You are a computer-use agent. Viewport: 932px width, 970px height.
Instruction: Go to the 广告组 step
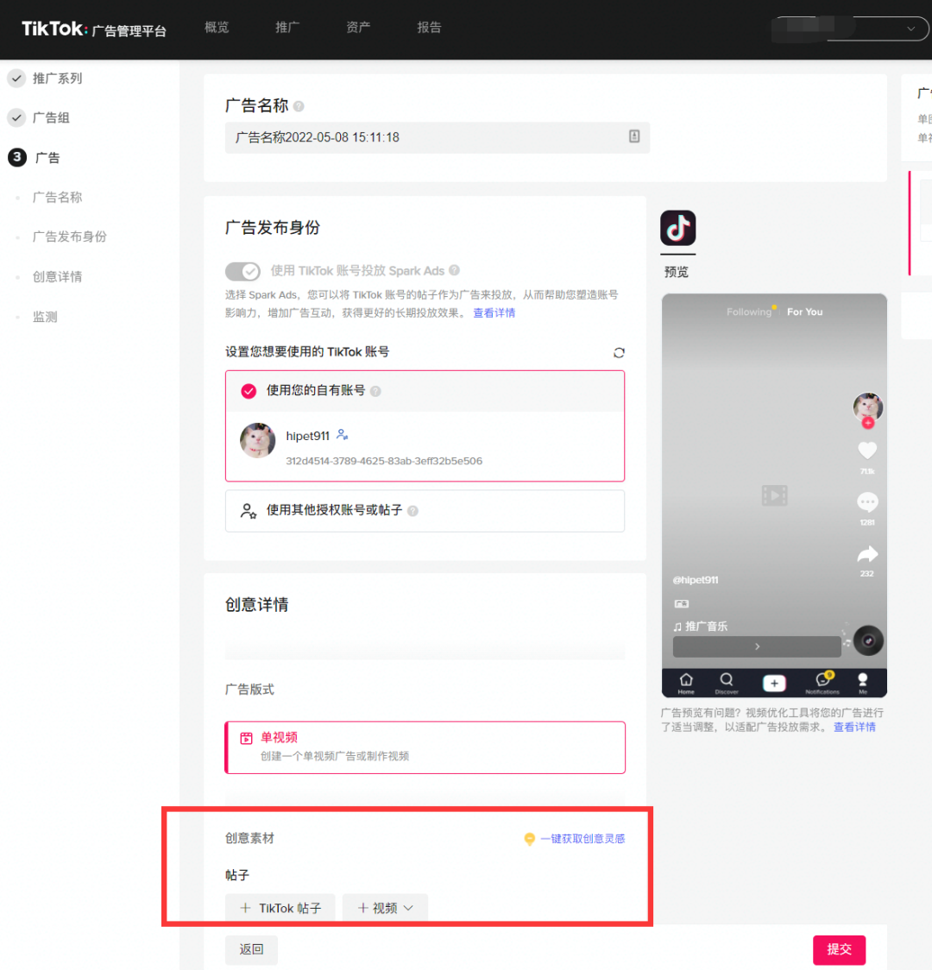pos(38,117)
